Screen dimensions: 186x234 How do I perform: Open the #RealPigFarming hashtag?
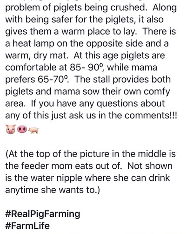[43, 214]
